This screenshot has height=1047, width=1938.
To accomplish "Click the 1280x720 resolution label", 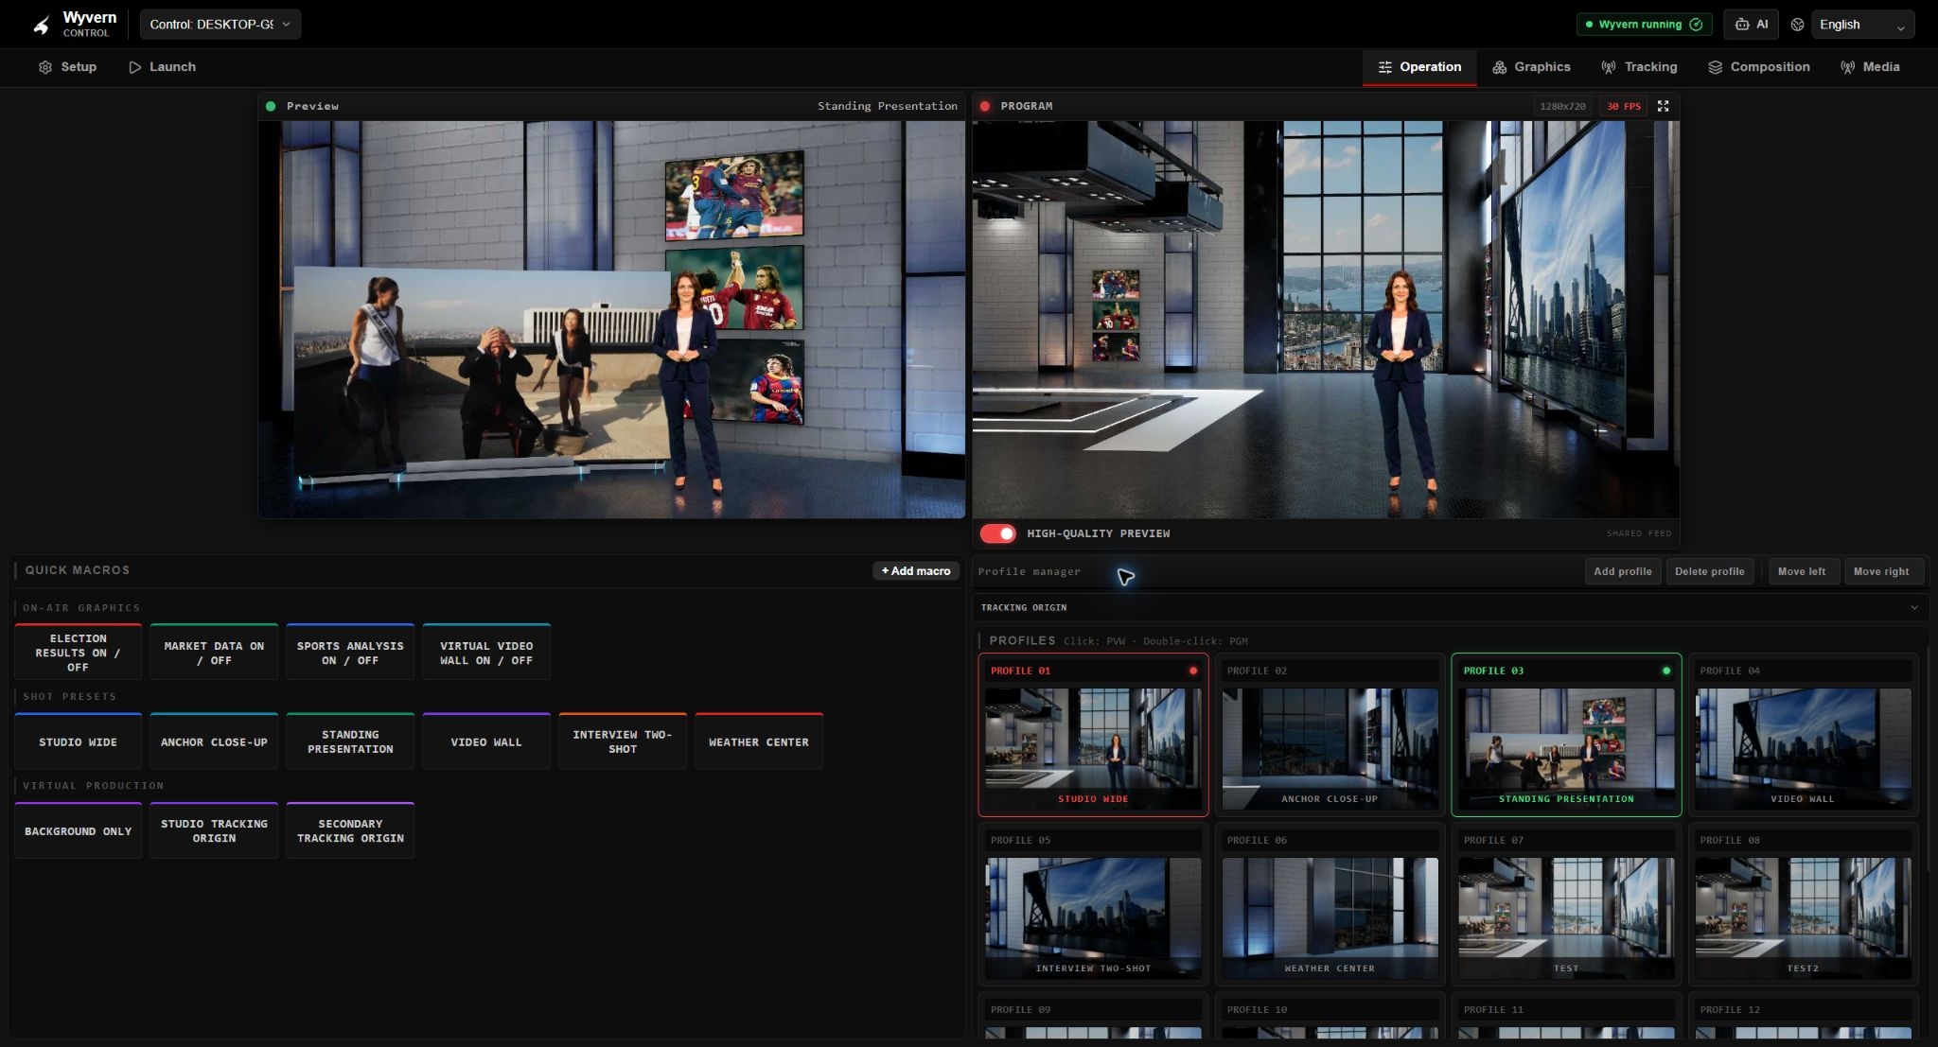I will (x=1562, y=106).
